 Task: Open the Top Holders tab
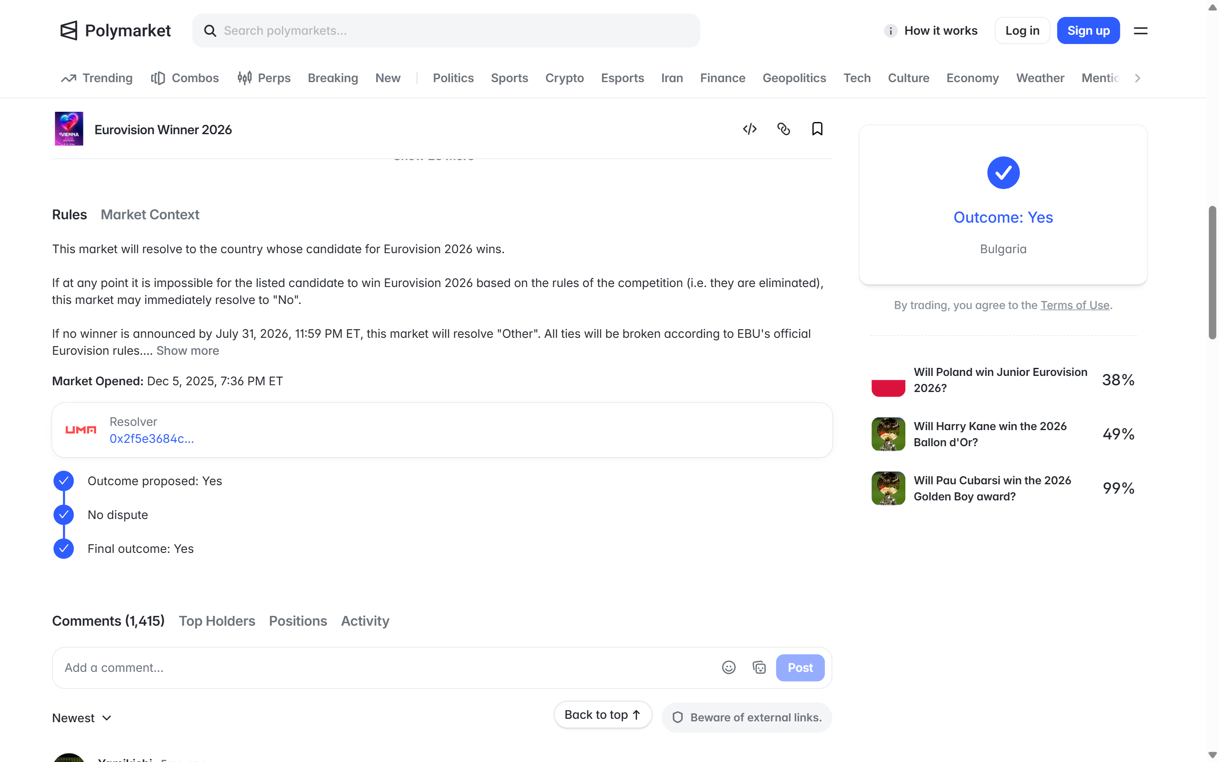pos(217,621)
